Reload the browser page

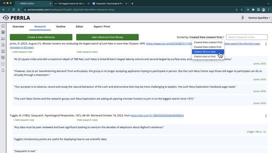coord(14,10)
